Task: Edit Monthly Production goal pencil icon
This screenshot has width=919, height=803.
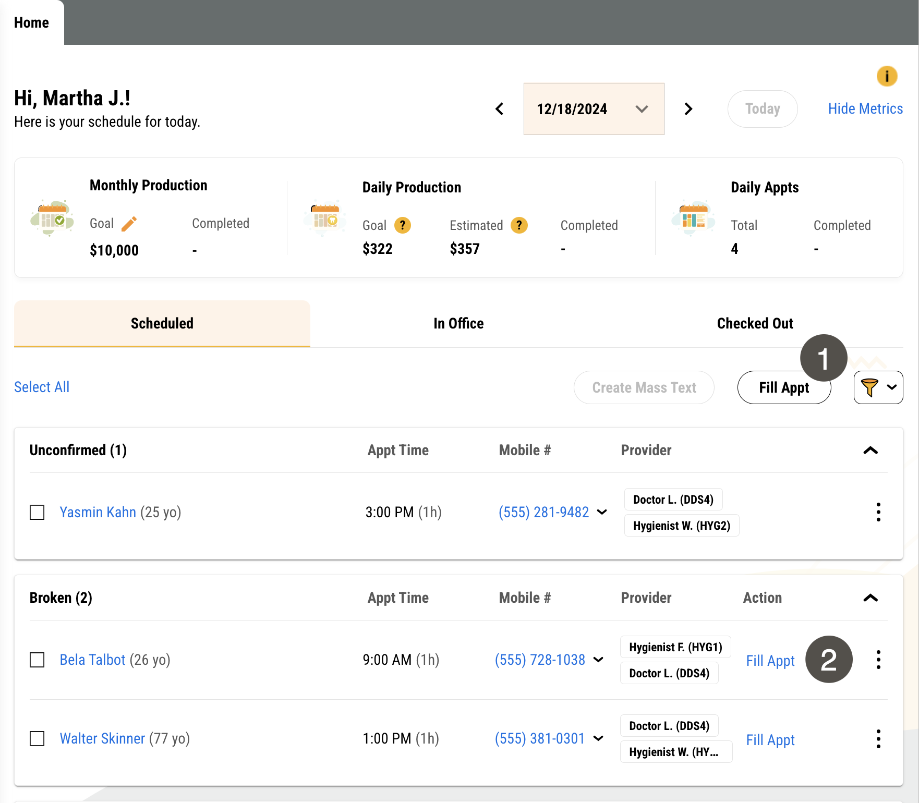Action: tap(129, 223)
